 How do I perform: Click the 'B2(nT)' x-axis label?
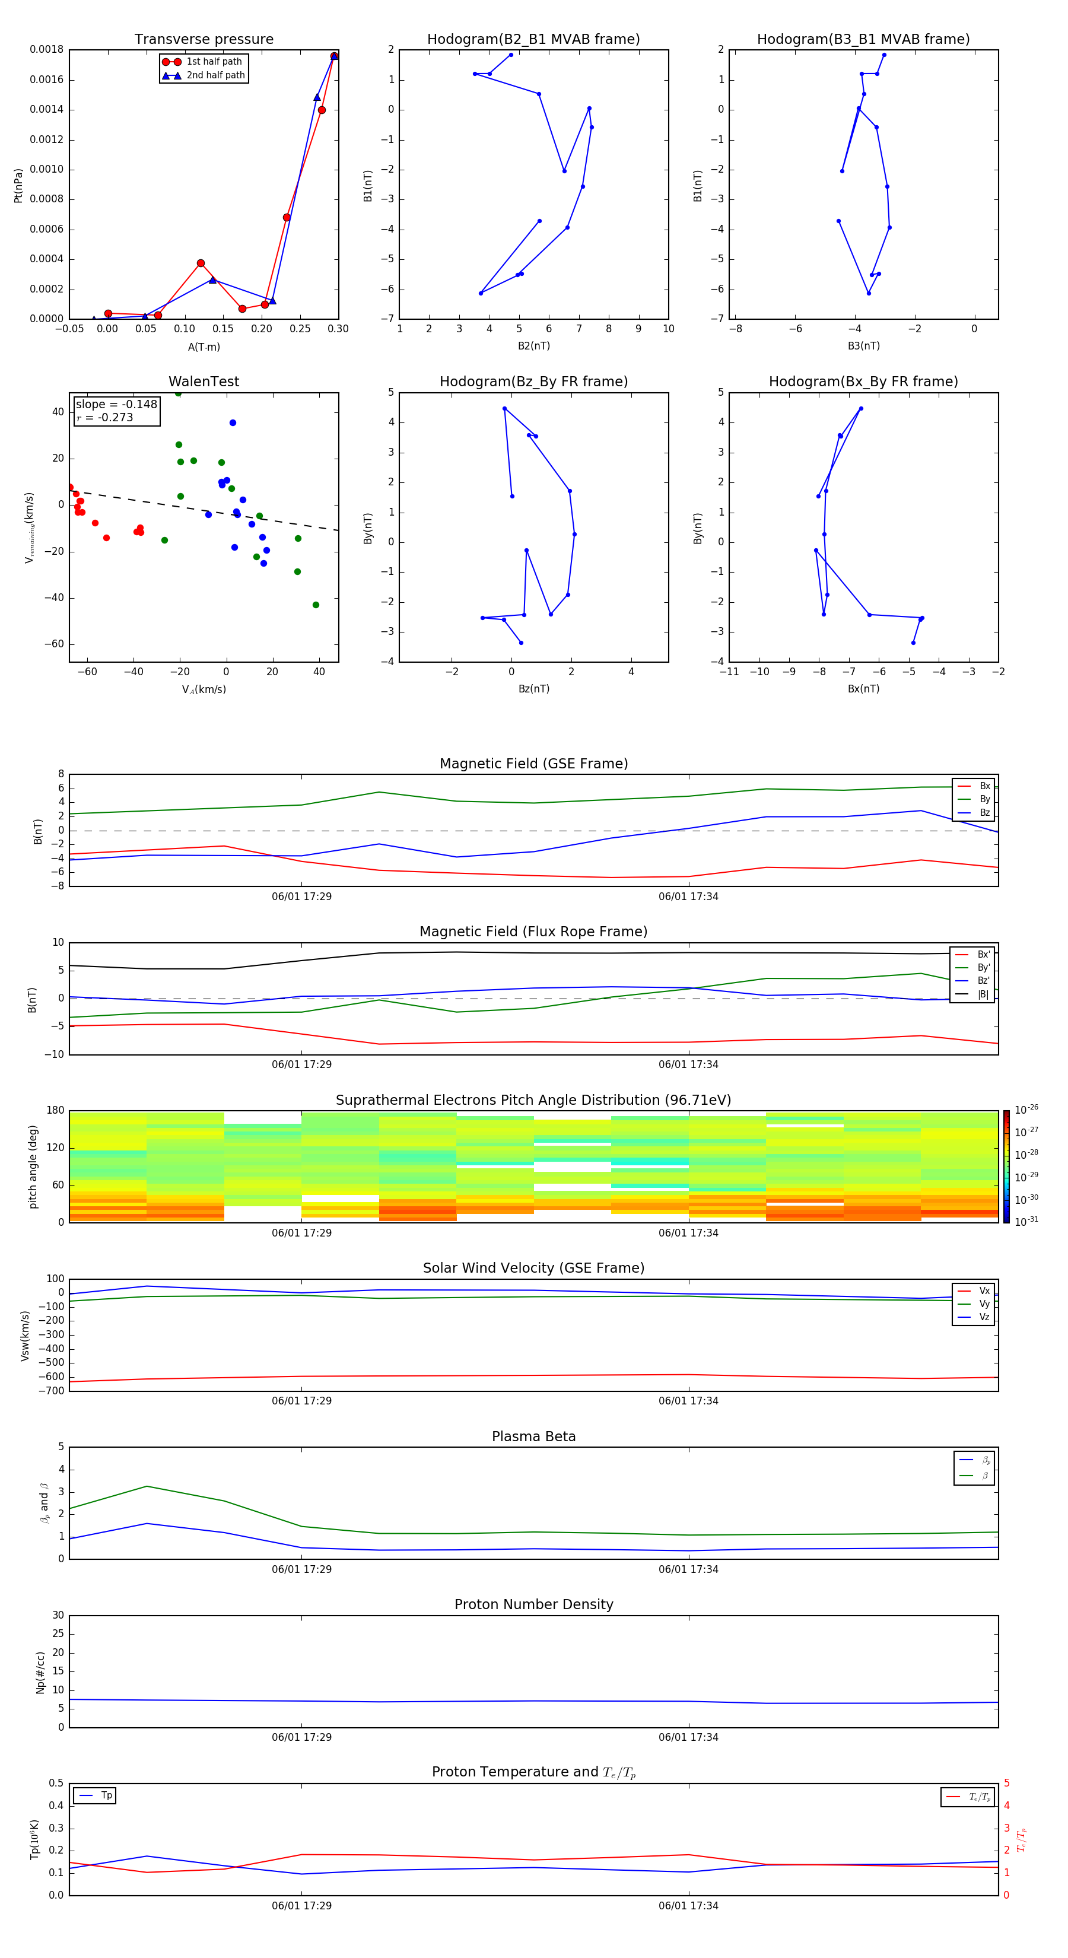point(533,346)
